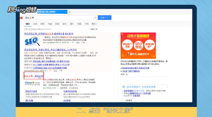Open the dns查询 sublink
The height and width of the screenshot is (117, 212).
point(67,100)
